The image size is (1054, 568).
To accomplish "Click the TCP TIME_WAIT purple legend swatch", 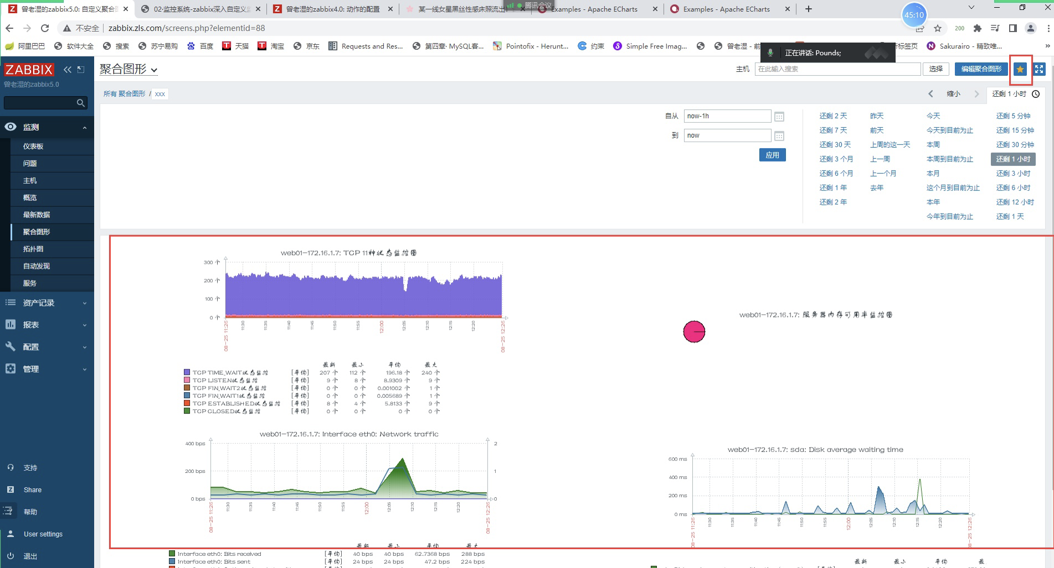I will [187, 373].
